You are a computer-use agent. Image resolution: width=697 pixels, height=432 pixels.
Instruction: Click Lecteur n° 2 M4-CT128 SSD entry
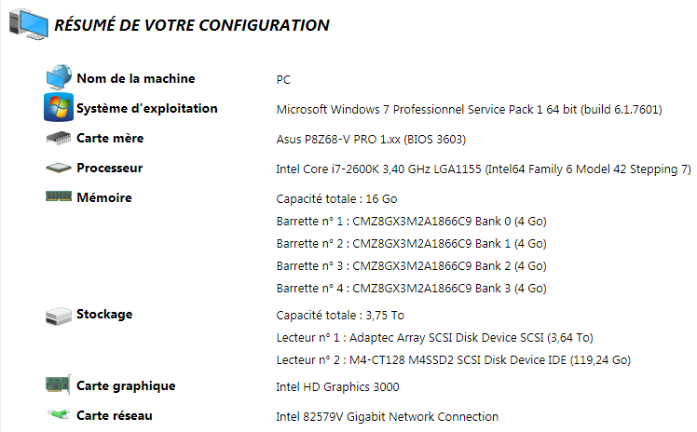[454, 359]
